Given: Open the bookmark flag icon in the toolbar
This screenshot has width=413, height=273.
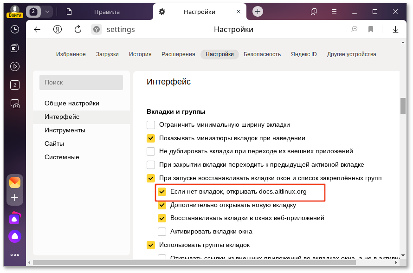Looking at the screenshot, I should 371,29.
